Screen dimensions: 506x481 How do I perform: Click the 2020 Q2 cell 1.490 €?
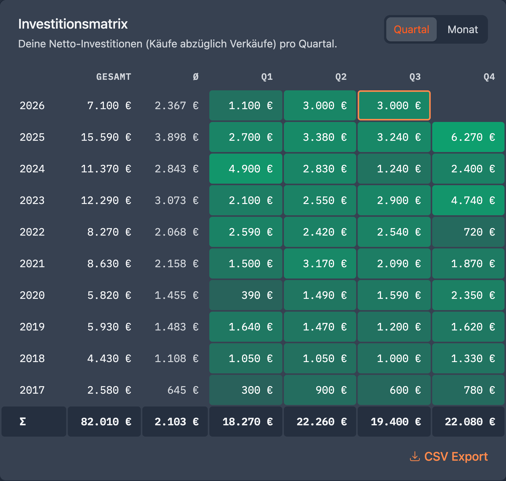320,295
